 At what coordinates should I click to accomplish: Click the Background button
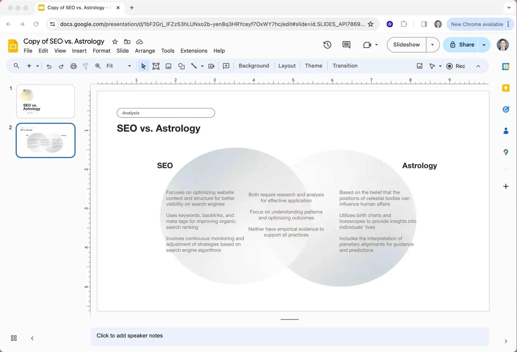coord(254,66)
